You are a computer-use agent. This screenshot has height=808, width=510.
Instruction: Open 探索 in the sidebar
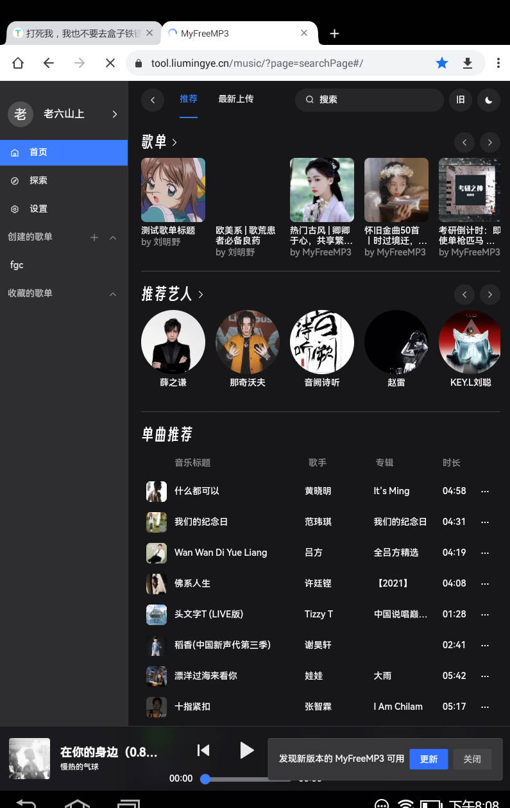[x=38, y=180]
